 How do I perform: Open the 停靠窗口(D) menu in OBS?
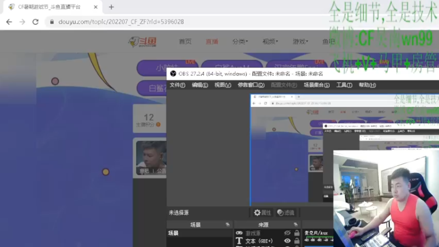[251, 85]
